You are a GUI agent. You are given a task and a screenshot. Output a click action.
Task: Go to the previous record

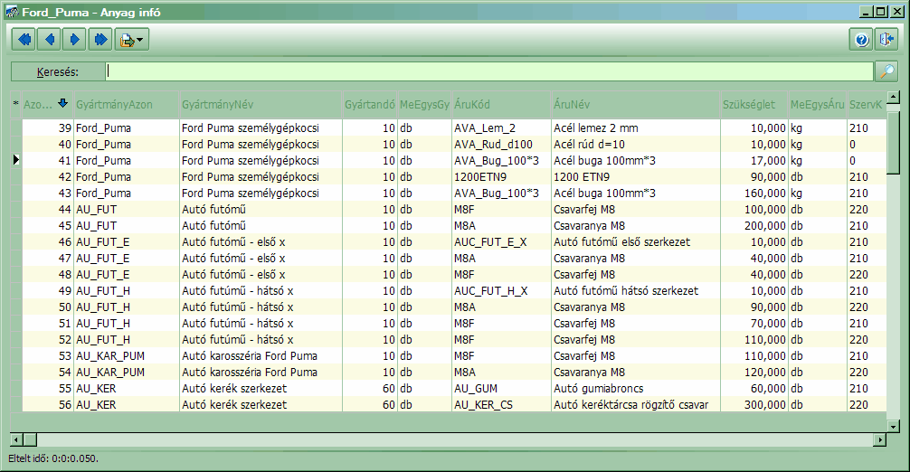coord(50,40)
